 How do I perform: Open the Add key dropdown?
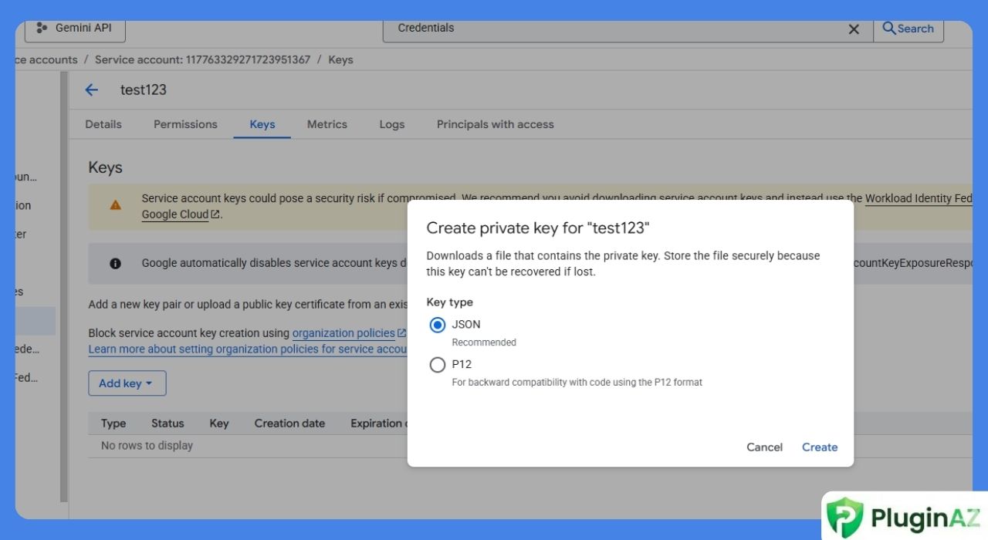tap(127, 383)
